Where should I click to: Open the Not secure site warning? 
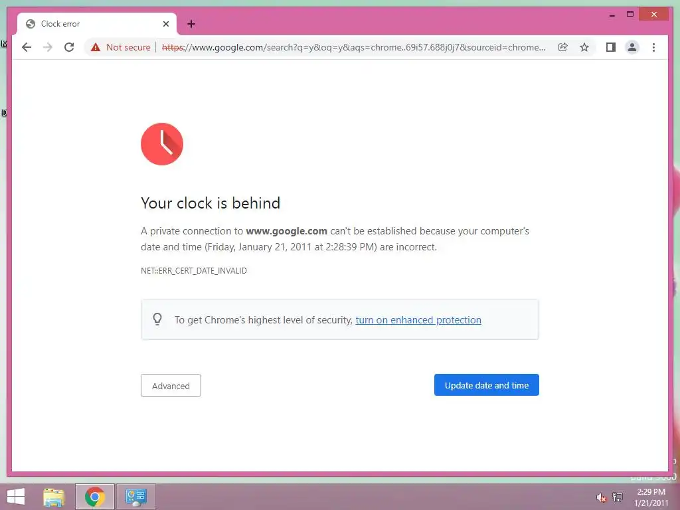121,47
